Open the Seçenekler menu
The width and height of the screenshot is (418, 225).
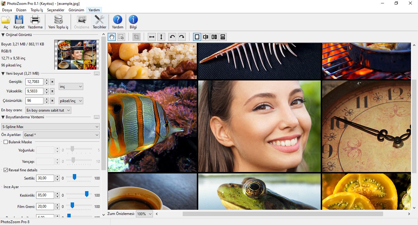[x=56, y=10]
